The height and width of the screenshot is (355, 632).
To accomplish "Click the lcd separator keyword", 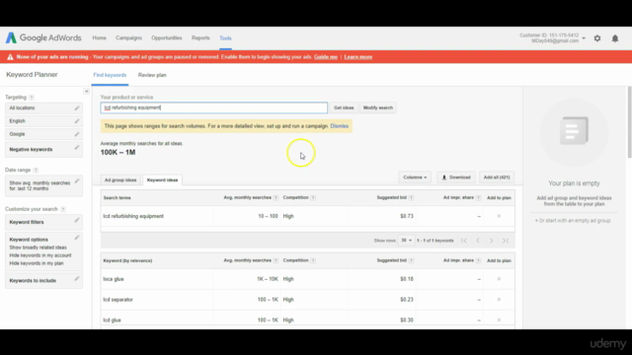I will point(118,300).
